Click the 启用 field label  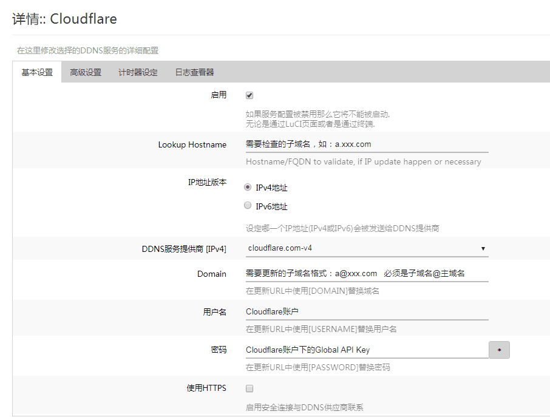(219, 95)
